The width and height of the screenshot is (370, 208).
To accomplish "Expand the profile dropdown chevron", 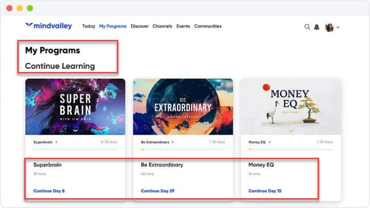I will (x=338, y=28).
